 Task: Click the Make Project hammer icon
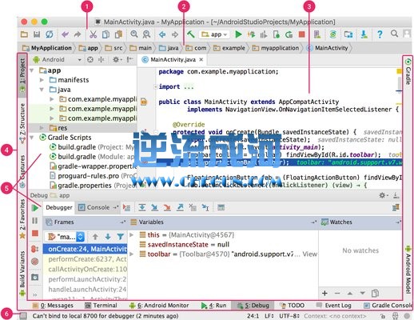click(x=190, y=34)
